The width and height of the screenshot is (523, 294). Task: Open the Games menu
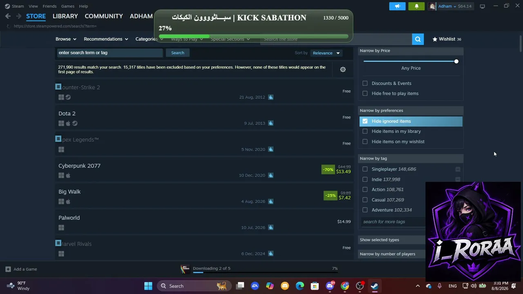pos(68,6)
